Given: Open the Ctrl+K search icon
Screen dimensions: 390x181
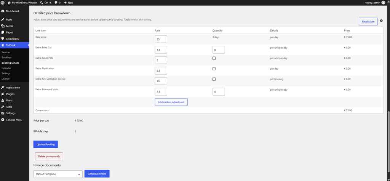Looking at the screenshot, I should pos(41,3).
